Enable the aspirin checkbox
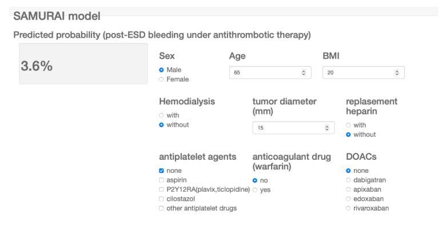 point(162,180)
